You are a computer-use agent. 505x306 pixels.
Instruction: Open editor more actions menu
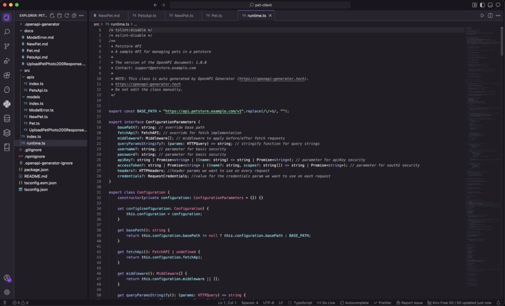(x=498, y=16)
